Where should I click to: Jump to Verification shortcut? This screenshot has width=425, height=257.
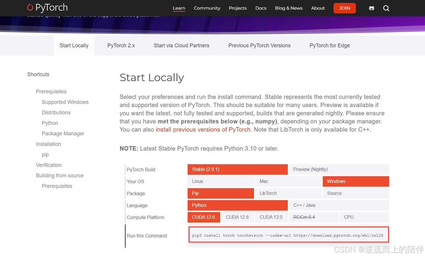pos(49,165)
